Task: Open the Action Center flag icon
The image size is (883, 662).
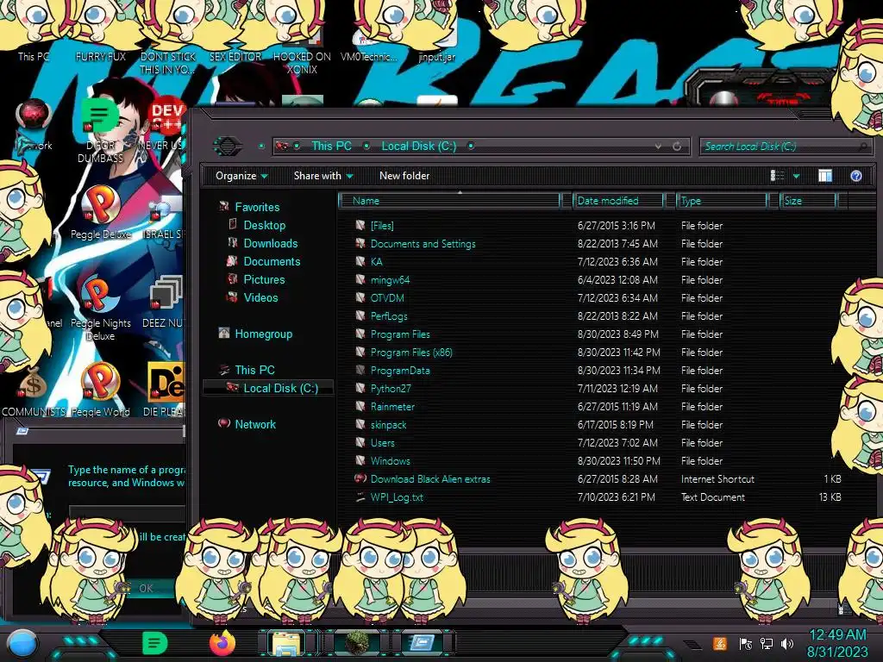Action: [x=746, y=643]
